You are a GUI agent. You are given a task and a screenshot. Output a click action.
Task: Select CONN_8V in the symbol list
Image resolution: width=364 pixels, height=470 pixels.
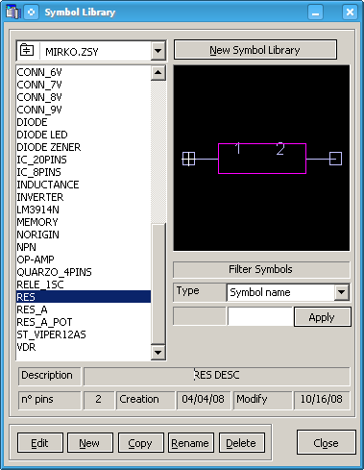point(84,97)
